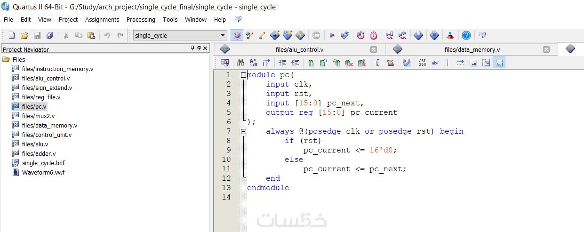Click the feedback speech bubble icon next to Help menu
Image resolution: width=584 pixels, height=232 pixels.
pos(238,19)
